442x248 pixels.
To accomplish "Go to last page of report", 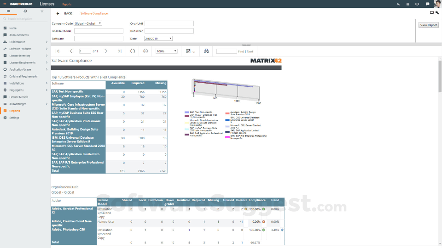I will click(120, 51).
